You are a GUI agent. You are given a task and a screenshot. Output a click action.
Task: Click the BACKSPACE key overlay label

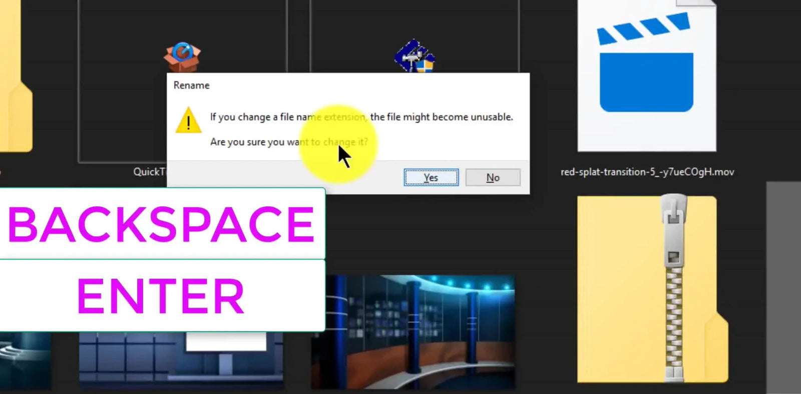(161, 224)
